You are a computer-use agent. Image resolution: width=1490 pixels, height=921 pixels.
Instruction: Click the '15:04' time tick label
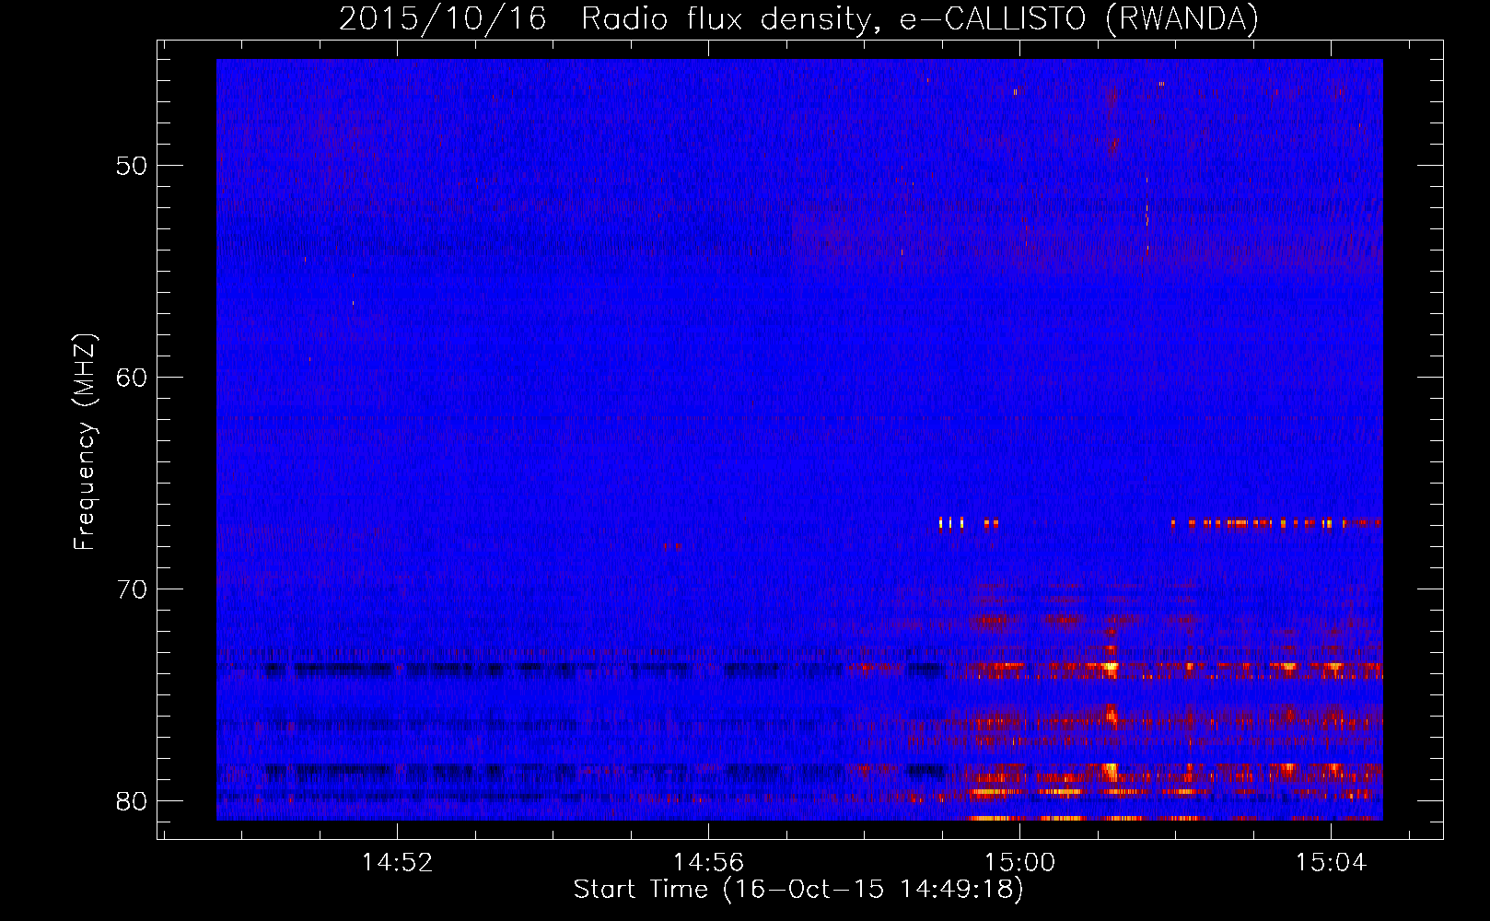pyautogui.click(x=1331, y=863)
